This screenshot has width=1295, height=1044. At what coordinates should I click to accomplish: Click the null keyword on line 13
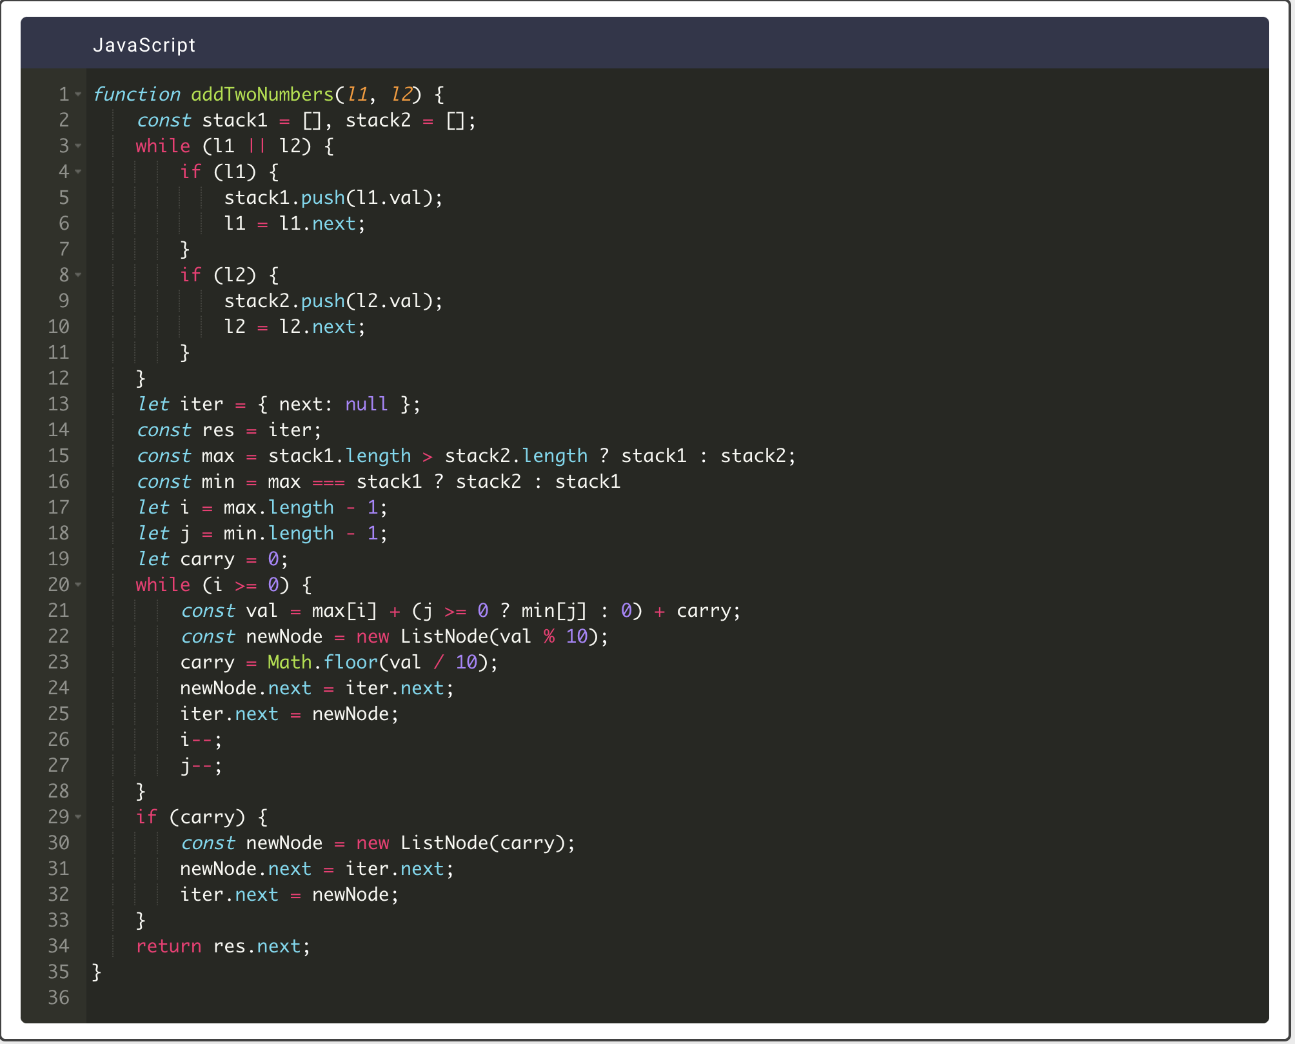(366, 404)
